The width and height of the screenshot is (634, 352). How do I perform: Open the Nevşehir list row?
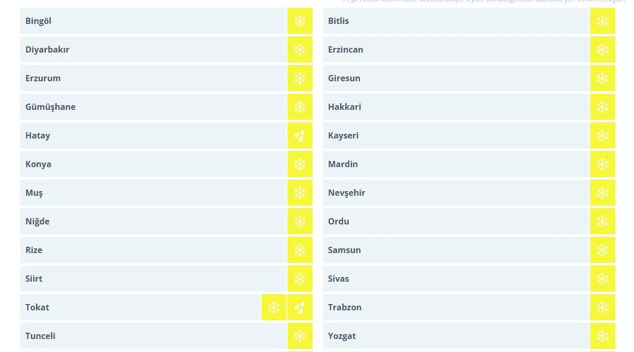[346, 193]
